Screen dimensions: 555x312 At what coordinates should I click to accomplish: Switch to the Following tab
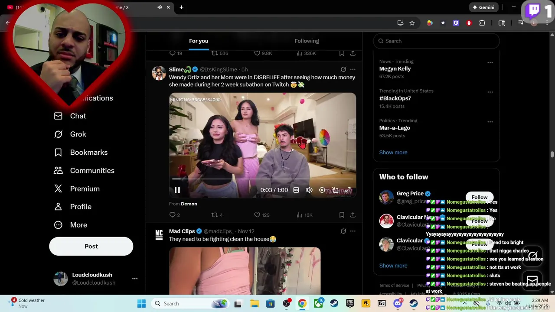pos(307,41)
